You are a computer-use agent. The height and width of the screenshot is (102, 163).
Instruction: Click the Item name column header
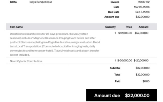click(x=16, y=27)
